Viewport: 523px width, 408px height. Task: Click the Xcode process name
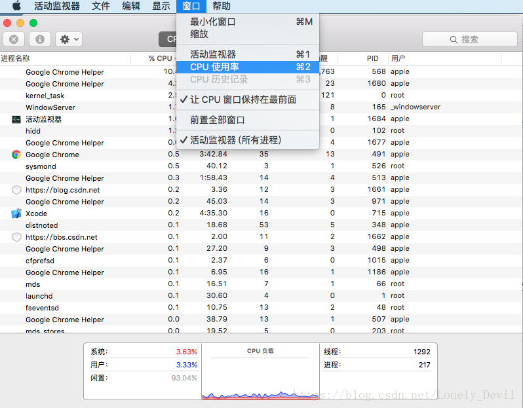point(36,213)
